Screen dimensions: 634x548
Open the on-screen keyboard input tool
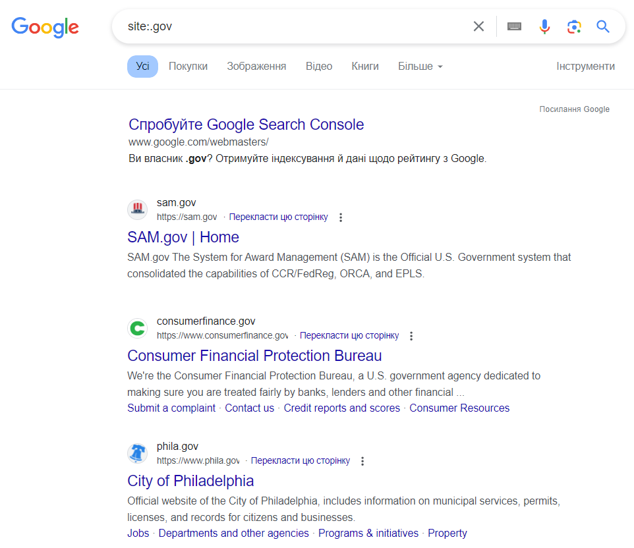(514, 26)
